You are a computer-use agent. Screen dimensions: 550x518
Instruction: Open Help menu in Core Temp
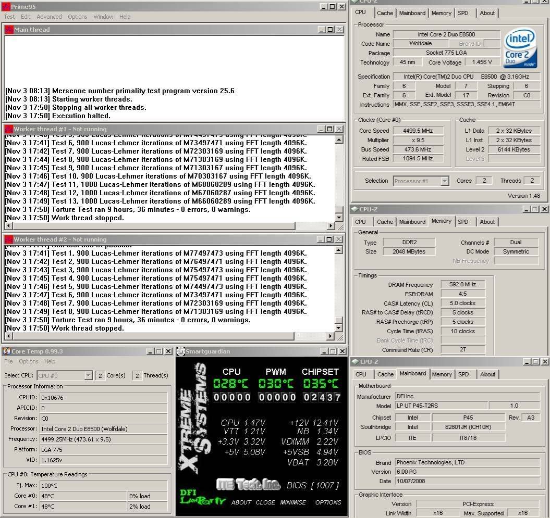coord(50,361)
